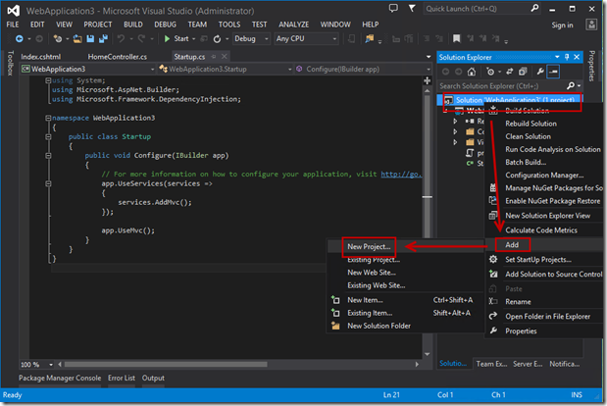Collapse the public class Startup block
The width and height of the screenshot is (607, 406).
click(x=48, y=136)
